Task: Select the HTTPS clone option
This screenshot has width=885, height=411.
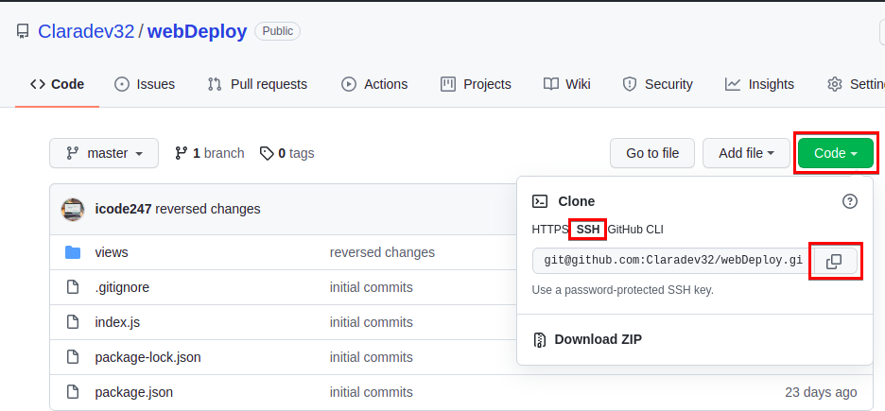Action: pyautogui.click(x=550, y=230)
